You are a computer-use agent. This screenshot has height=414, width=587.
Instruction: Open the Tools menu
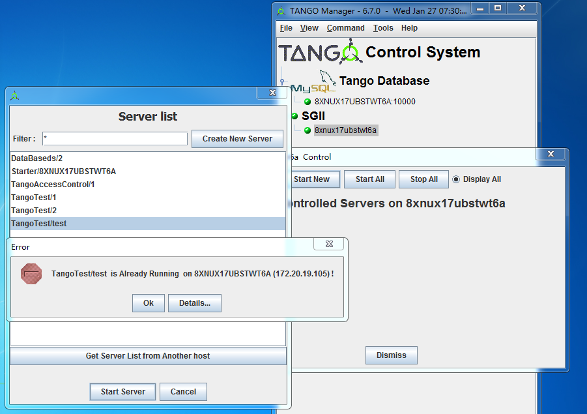pos(383,28)
